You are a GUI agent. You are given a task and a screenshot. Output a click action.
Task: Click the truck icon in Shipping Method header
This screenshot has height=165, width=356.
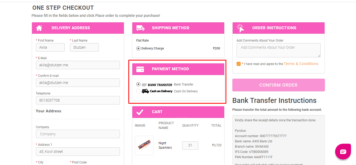click(140, 28)
